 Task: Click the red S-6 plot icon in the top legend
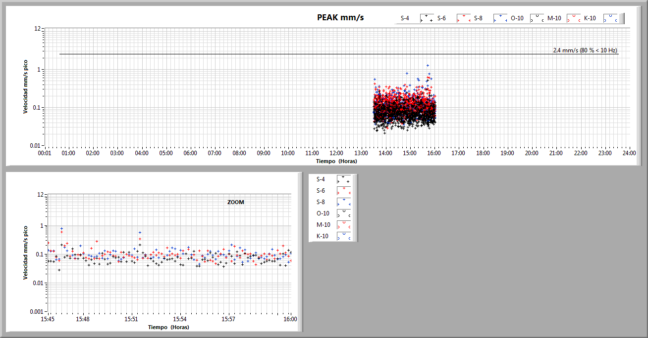(463, 18)
